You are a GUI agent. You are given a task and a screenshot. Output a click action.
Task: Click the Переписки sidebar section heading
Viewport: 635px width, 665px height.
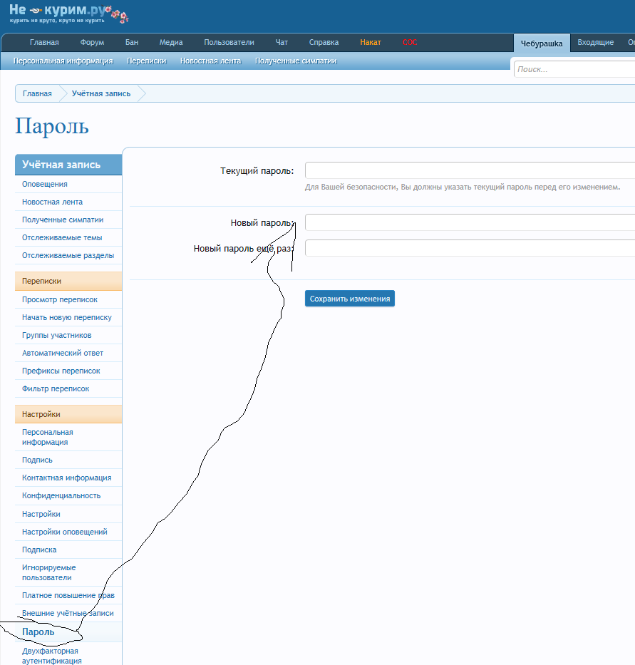pyautogui.click(x=68, y=282)
